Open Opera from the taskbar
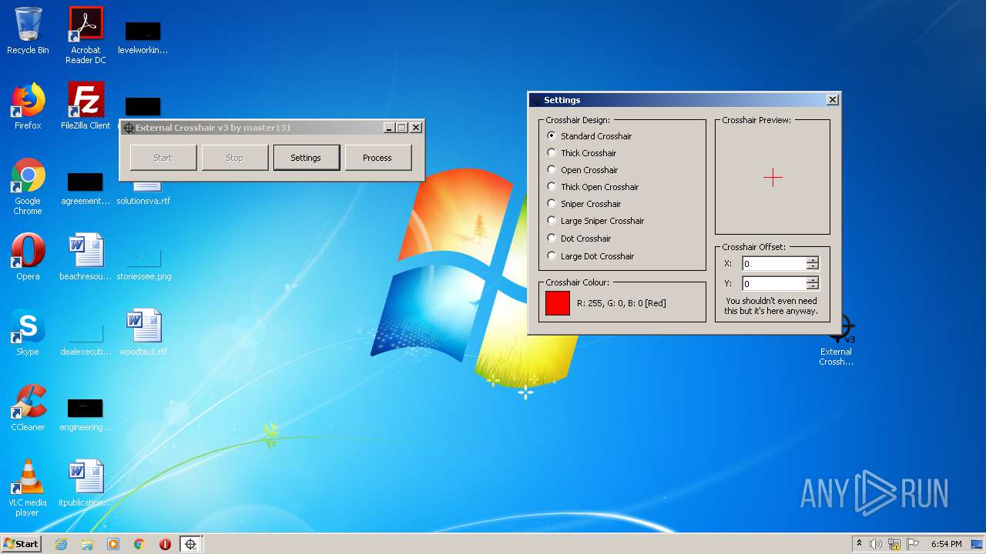Viewport: 986px width, 554px height. pyautogui.click(x=165, y=544)
